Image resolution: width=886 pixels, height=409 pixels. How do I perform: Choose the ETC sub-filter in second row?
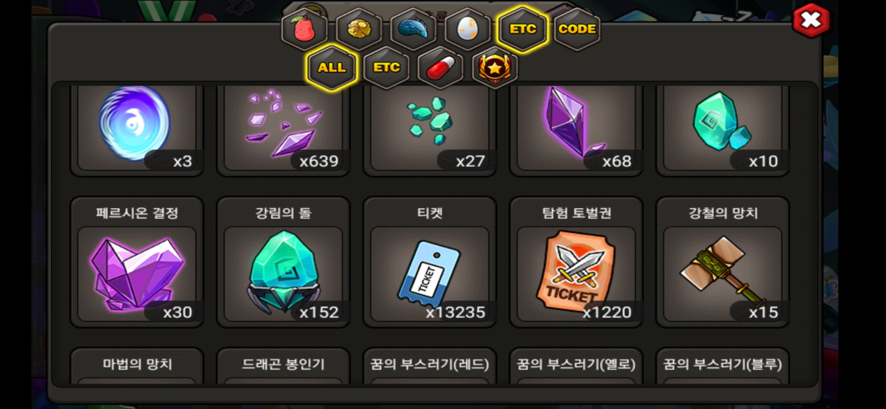point(386,68)
